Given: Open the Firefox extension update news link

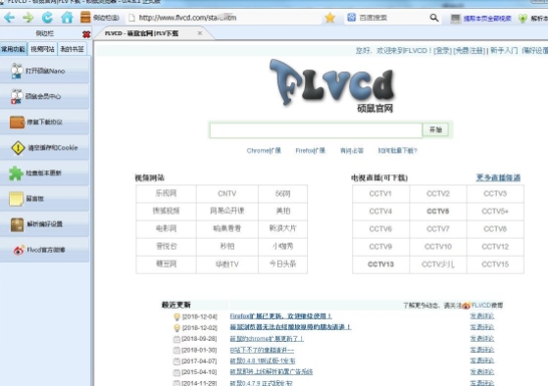Looking at the screenshot, I should click(280, 316).
